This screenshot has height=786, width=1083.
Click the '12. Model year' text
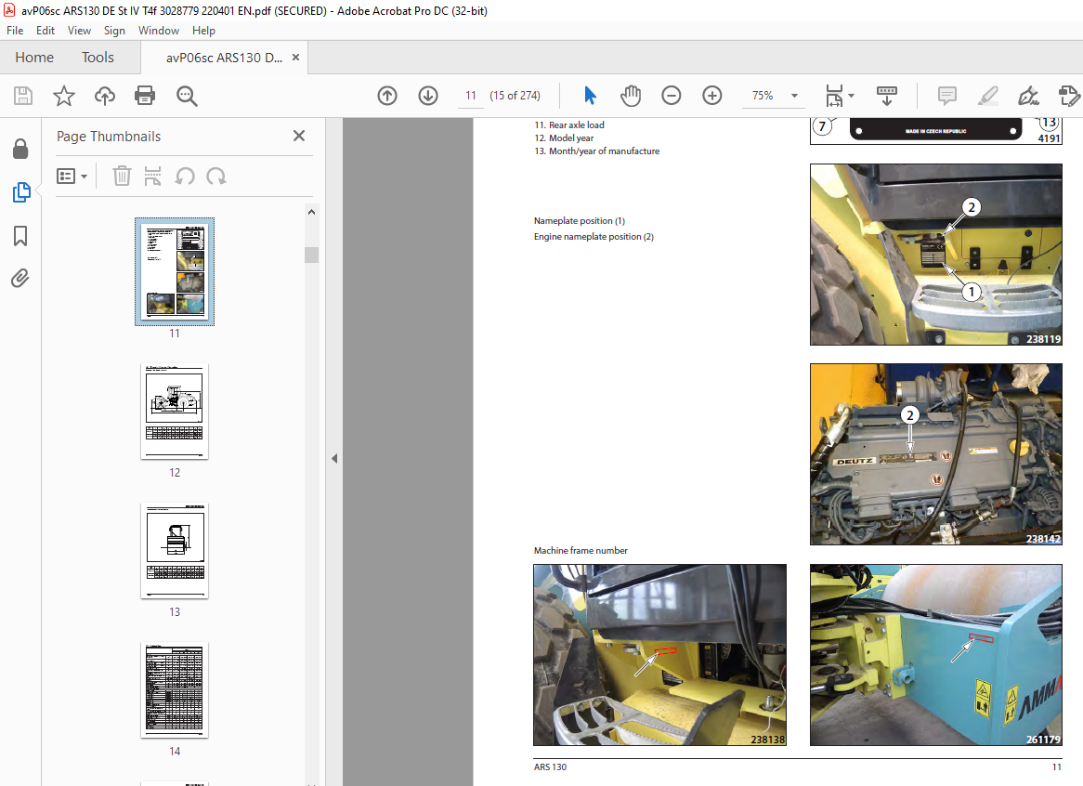click(x=564, y=138)
